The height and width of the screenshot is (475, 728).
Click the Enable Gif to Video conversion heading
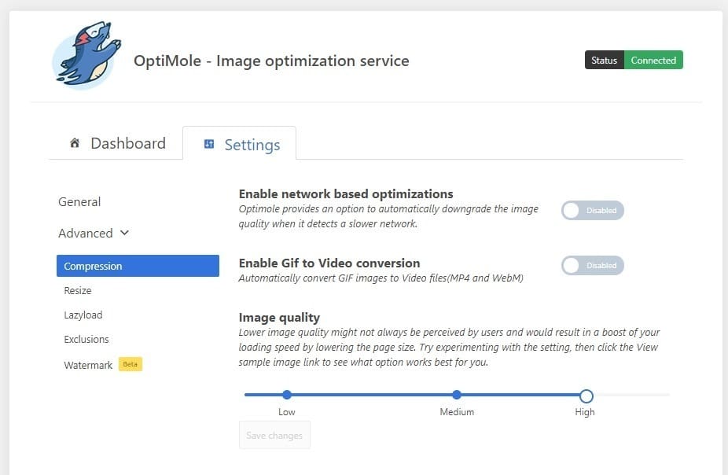[x=329, y=263]
